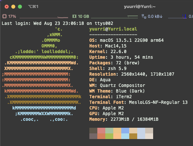The width and height of the screenshot is (193, 146).
Task: Click the 10 GB memory usage reading
Action: [83, 16]
